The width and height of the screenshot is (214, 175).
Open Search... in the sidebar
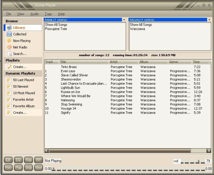click(24, 54)
